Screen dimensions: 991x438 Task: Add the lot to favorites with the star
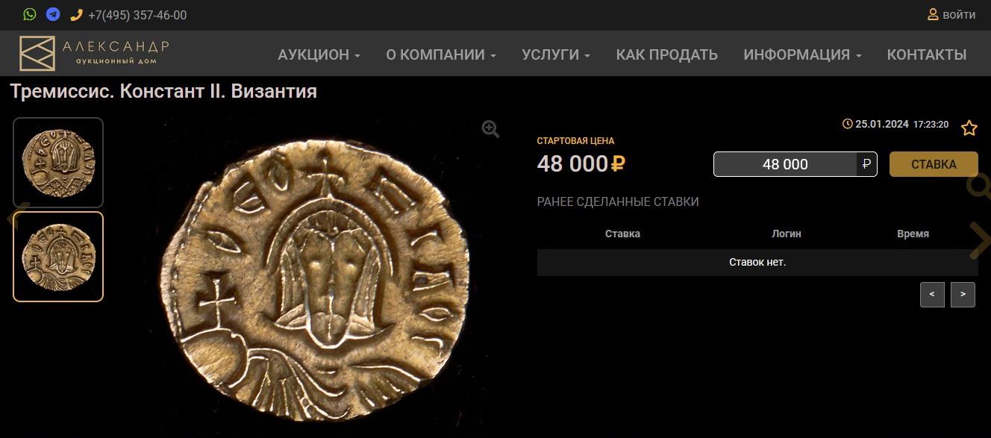coord(969,128)
